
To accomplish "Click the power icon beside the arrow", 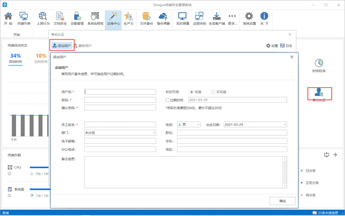I will click(x=326, y=154).
